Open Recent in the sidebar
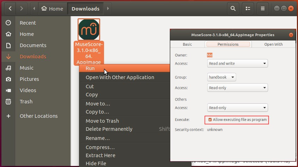Image resolution: width=298 pixels, height=167 pixels. [28, 23]
